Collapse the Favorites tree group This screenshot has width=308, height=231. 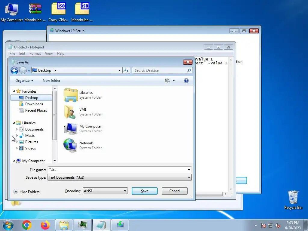[x=14, y=91]
